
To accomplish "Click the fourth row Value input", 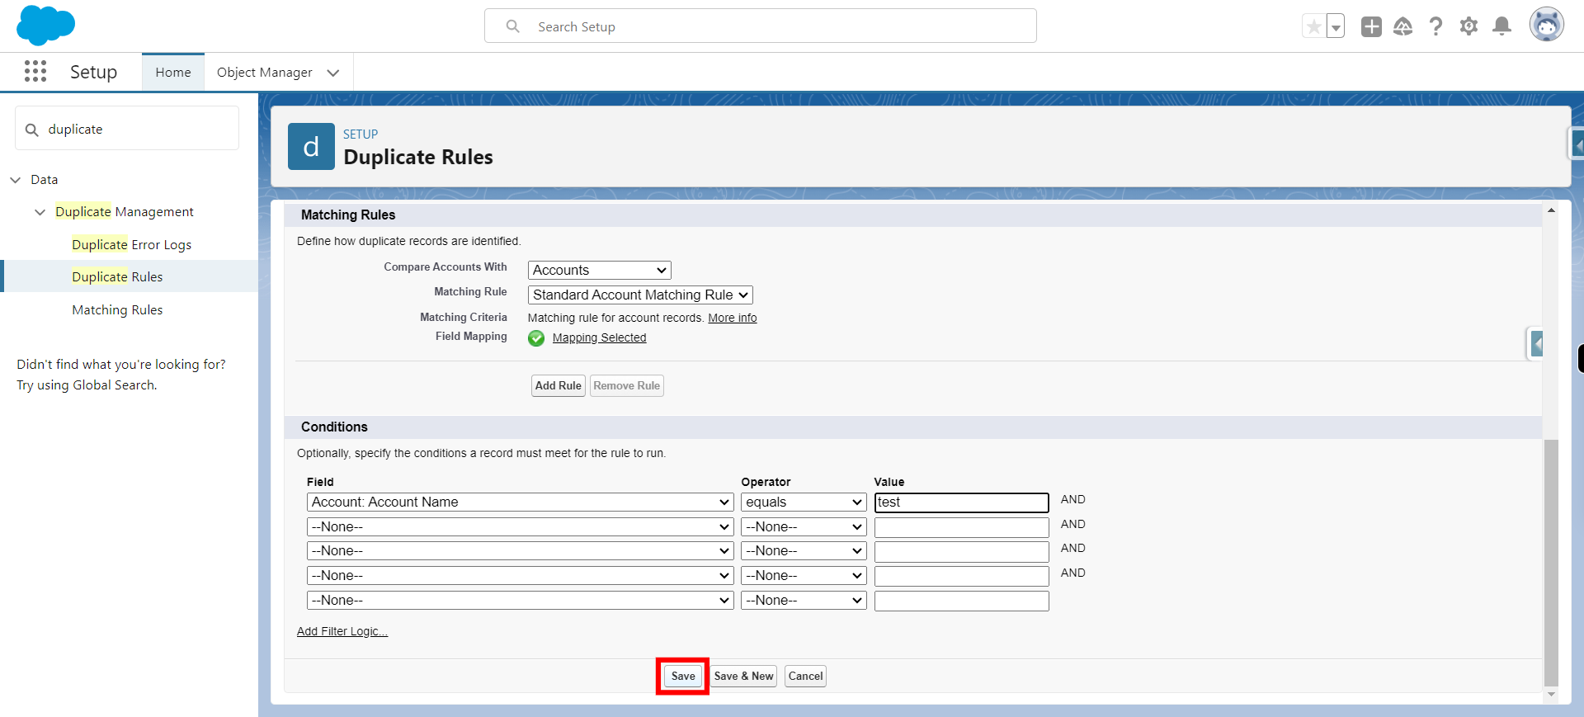I will (x=962, y=576).
